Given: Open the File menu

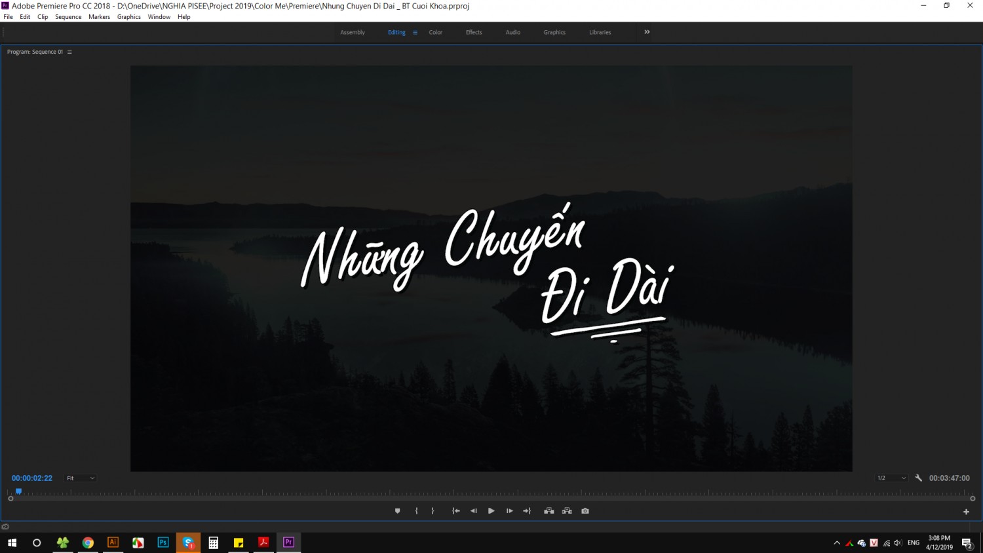Looking at the screenshot, I should (9, 17).
